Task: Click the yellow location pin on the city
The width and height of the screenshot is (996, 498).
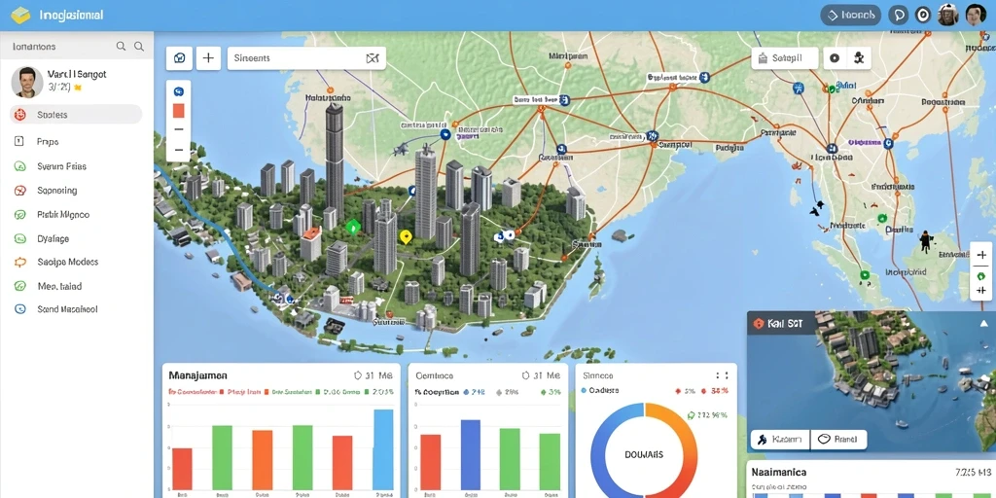Action: tap(406, 237)
